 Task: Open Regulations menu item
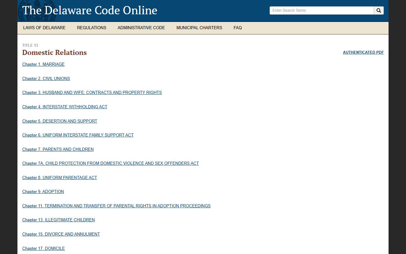[x=92, y=28]
